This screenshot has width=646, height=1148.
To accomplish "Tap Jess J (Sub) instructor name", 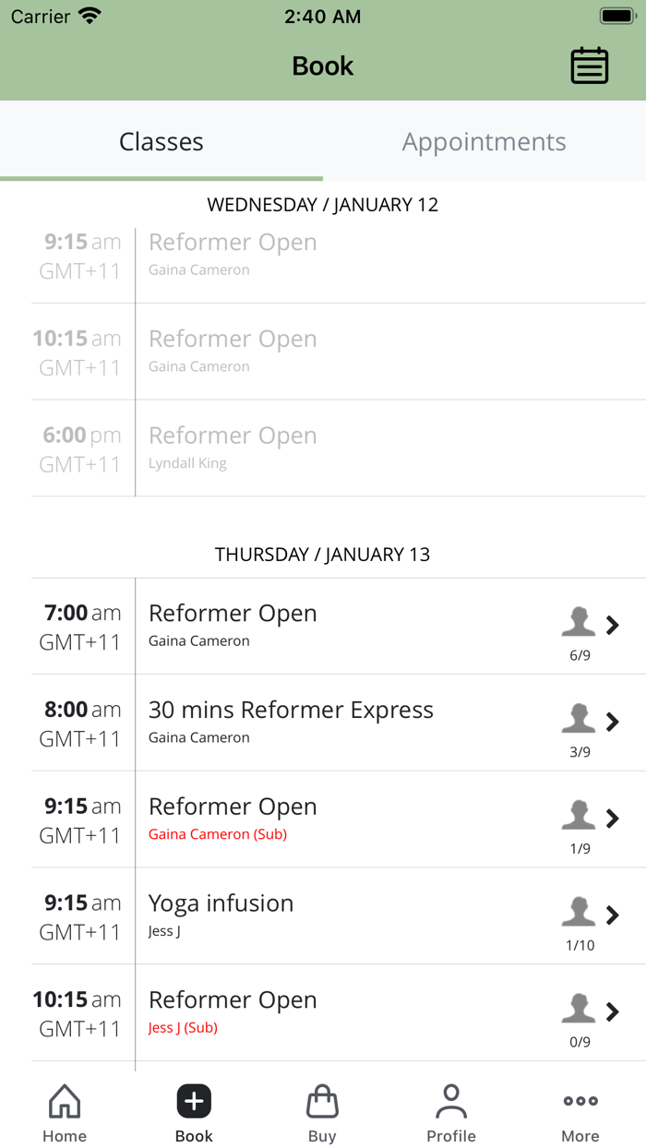I will 183,1027.
